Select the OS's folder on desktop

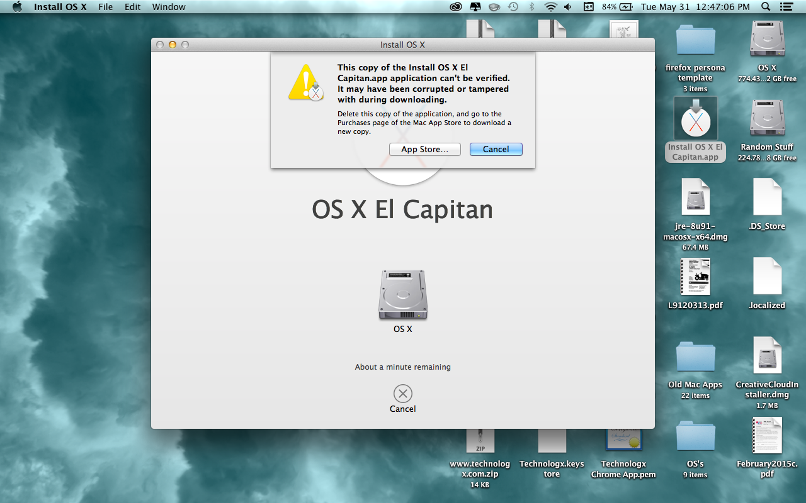coord(695,436)
